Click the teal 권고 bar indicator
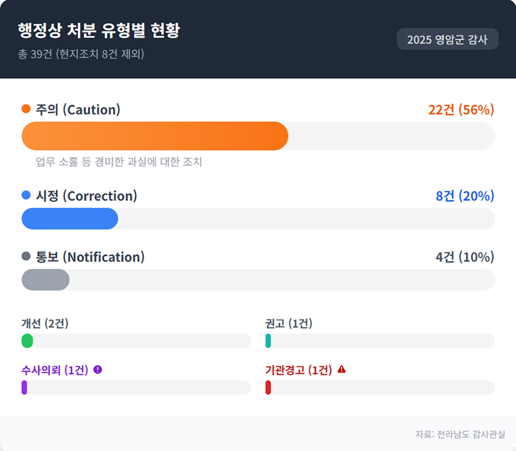 pos(268,341)
